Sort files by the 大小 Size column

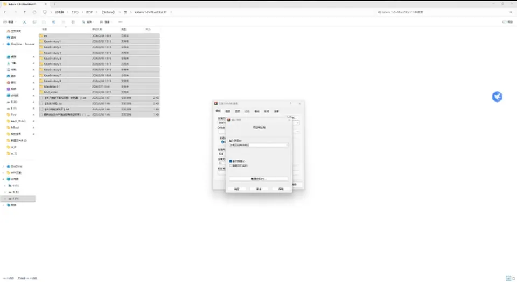click(148, 30)
